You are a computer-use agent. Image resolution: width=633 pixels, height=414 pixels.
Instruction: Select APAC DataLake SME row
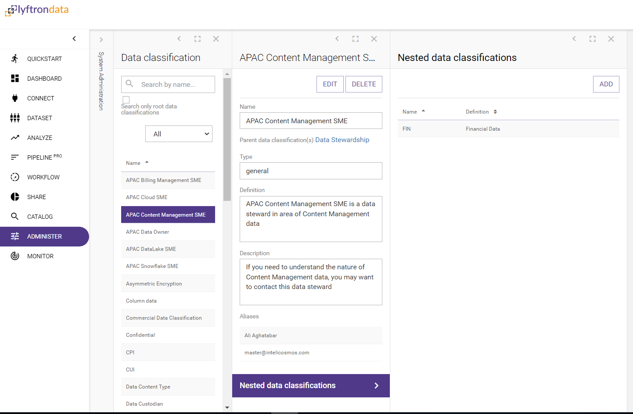tap(168, 249)
